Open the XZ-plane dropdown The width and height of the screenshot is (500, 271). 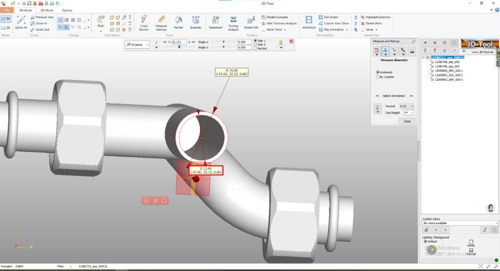coord(137,45)
